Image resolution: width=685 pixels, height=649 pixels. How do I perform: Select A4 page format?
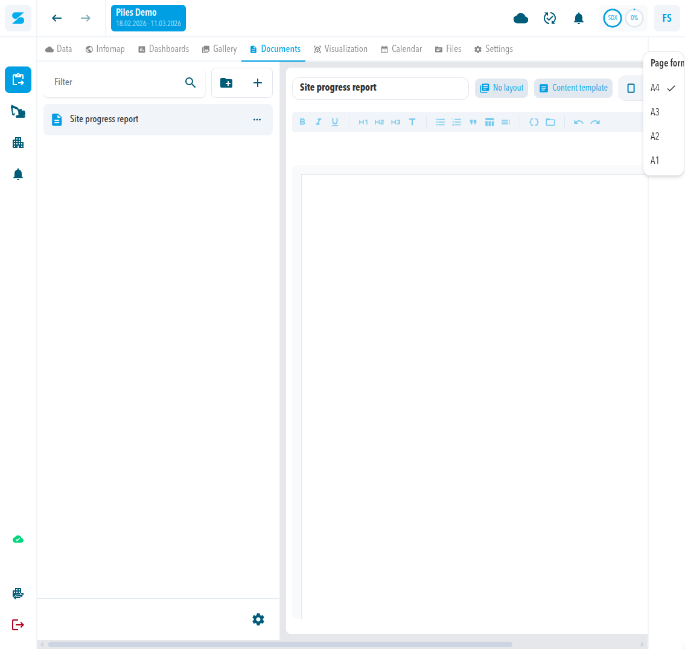click(663, 88)
